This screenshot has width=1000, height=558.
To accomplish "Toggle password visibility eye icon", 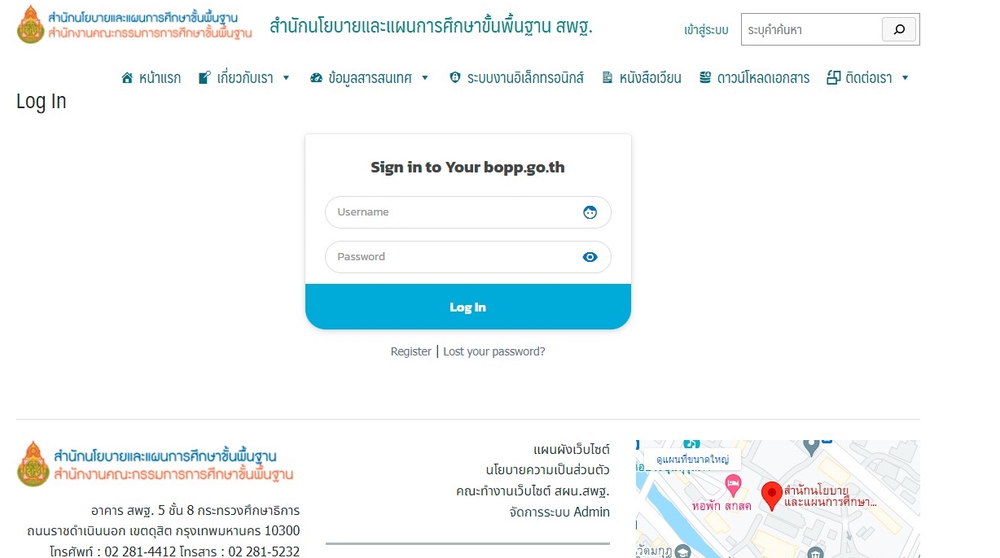I will tap(590, 257).
